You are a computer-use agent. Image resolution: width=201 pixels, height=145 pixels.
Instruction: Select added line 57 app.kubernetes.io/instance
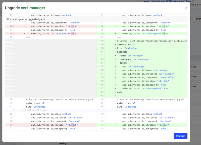(142, 74)
